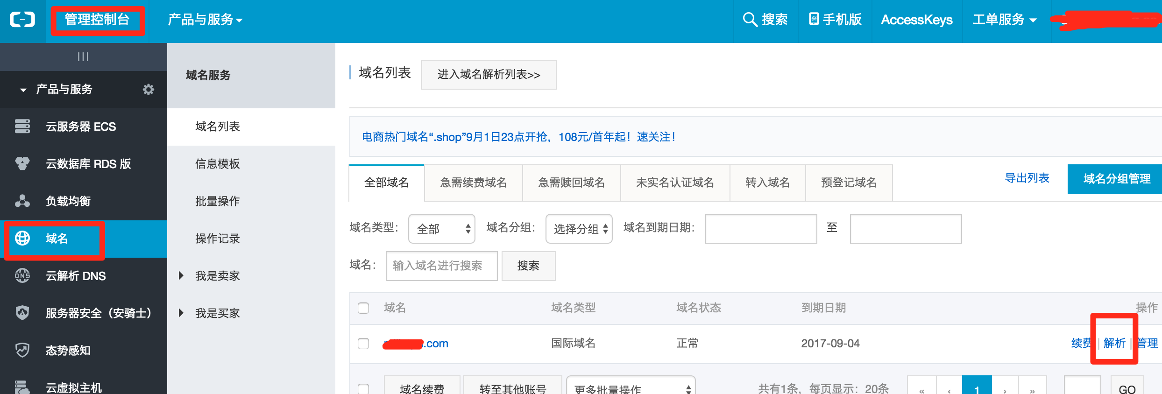
Task: Switch to 转入域名 tab
Action: point(768,183)
